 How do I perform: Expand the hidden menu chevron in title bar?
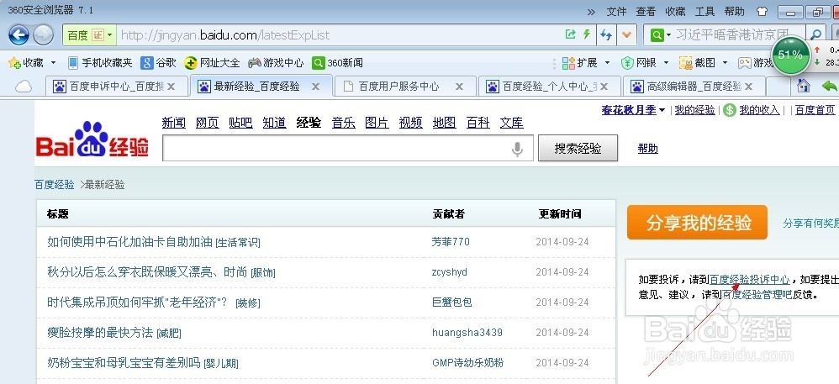tap(591, 12)
